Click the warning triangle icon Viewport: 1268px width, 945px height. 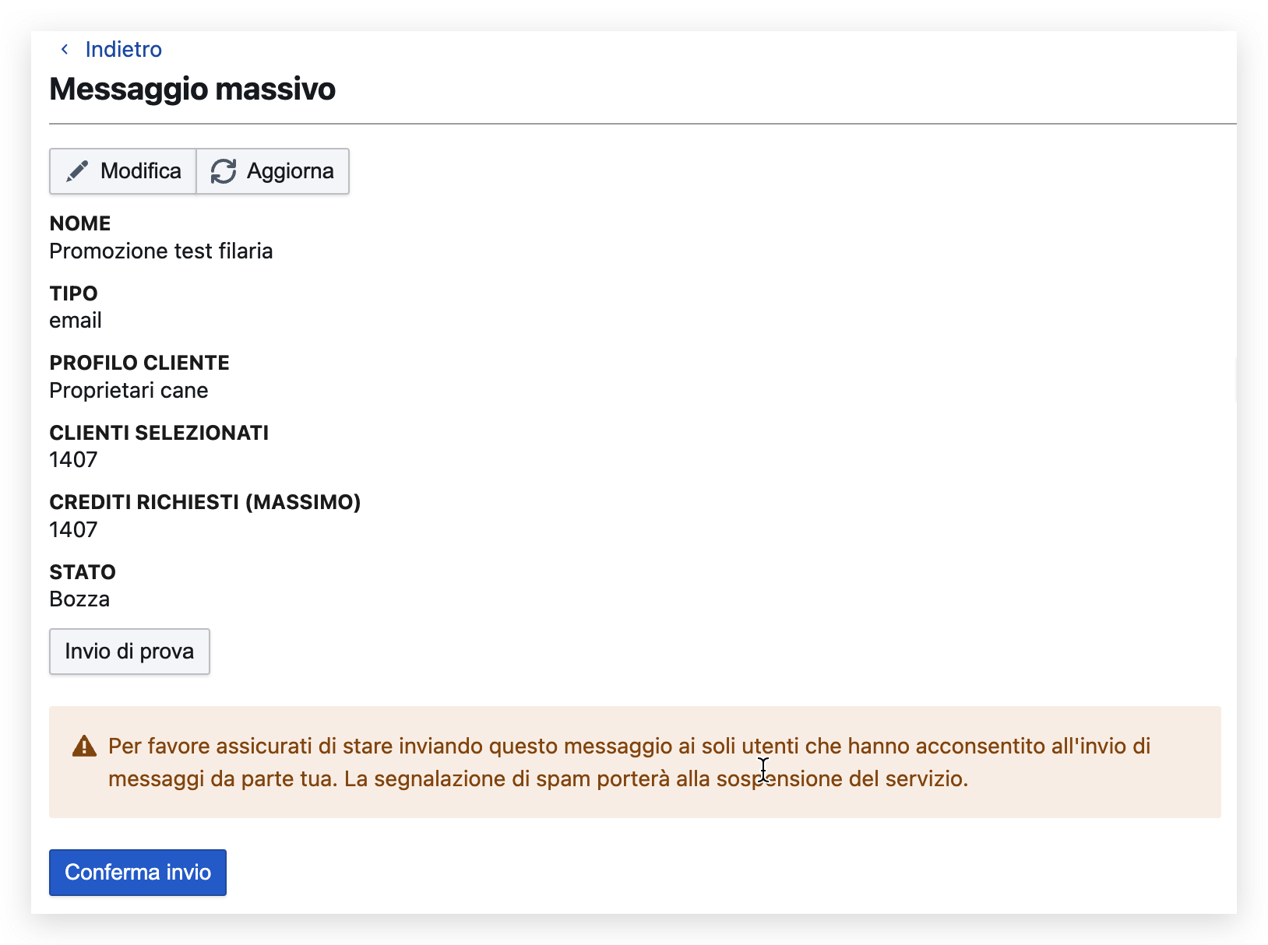[x=84, y=747]
